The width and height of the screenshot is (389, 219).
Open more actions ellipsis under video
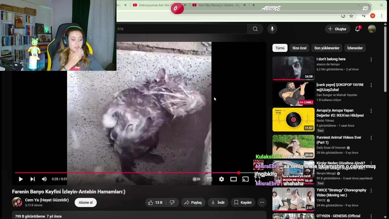click(262, 202)
